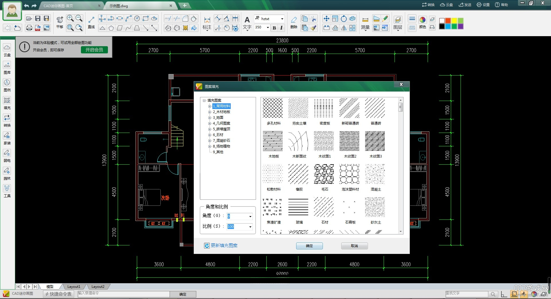Open the scale (比例) dropdown
551x299 pixels.
click(250, 227)
